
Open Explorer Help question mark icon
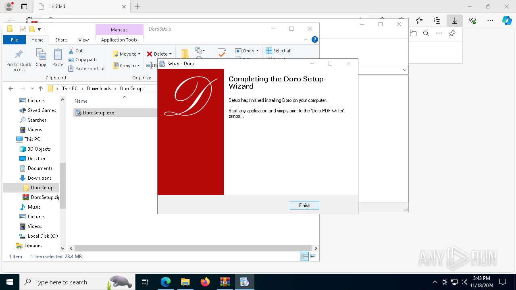tap(315, 39)
